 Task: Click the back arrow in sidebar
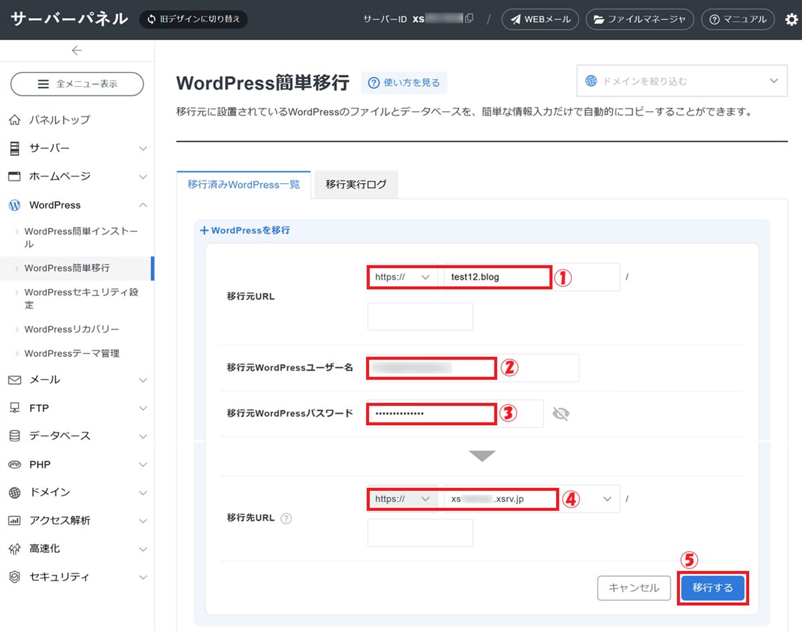[x=77, y=50]
